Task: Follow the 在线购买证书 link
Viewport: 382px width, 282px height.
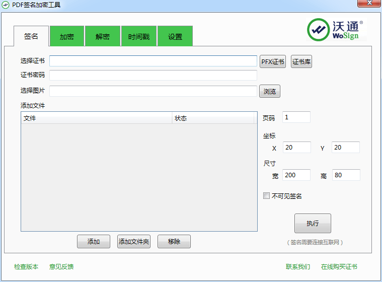Action: 339,267
